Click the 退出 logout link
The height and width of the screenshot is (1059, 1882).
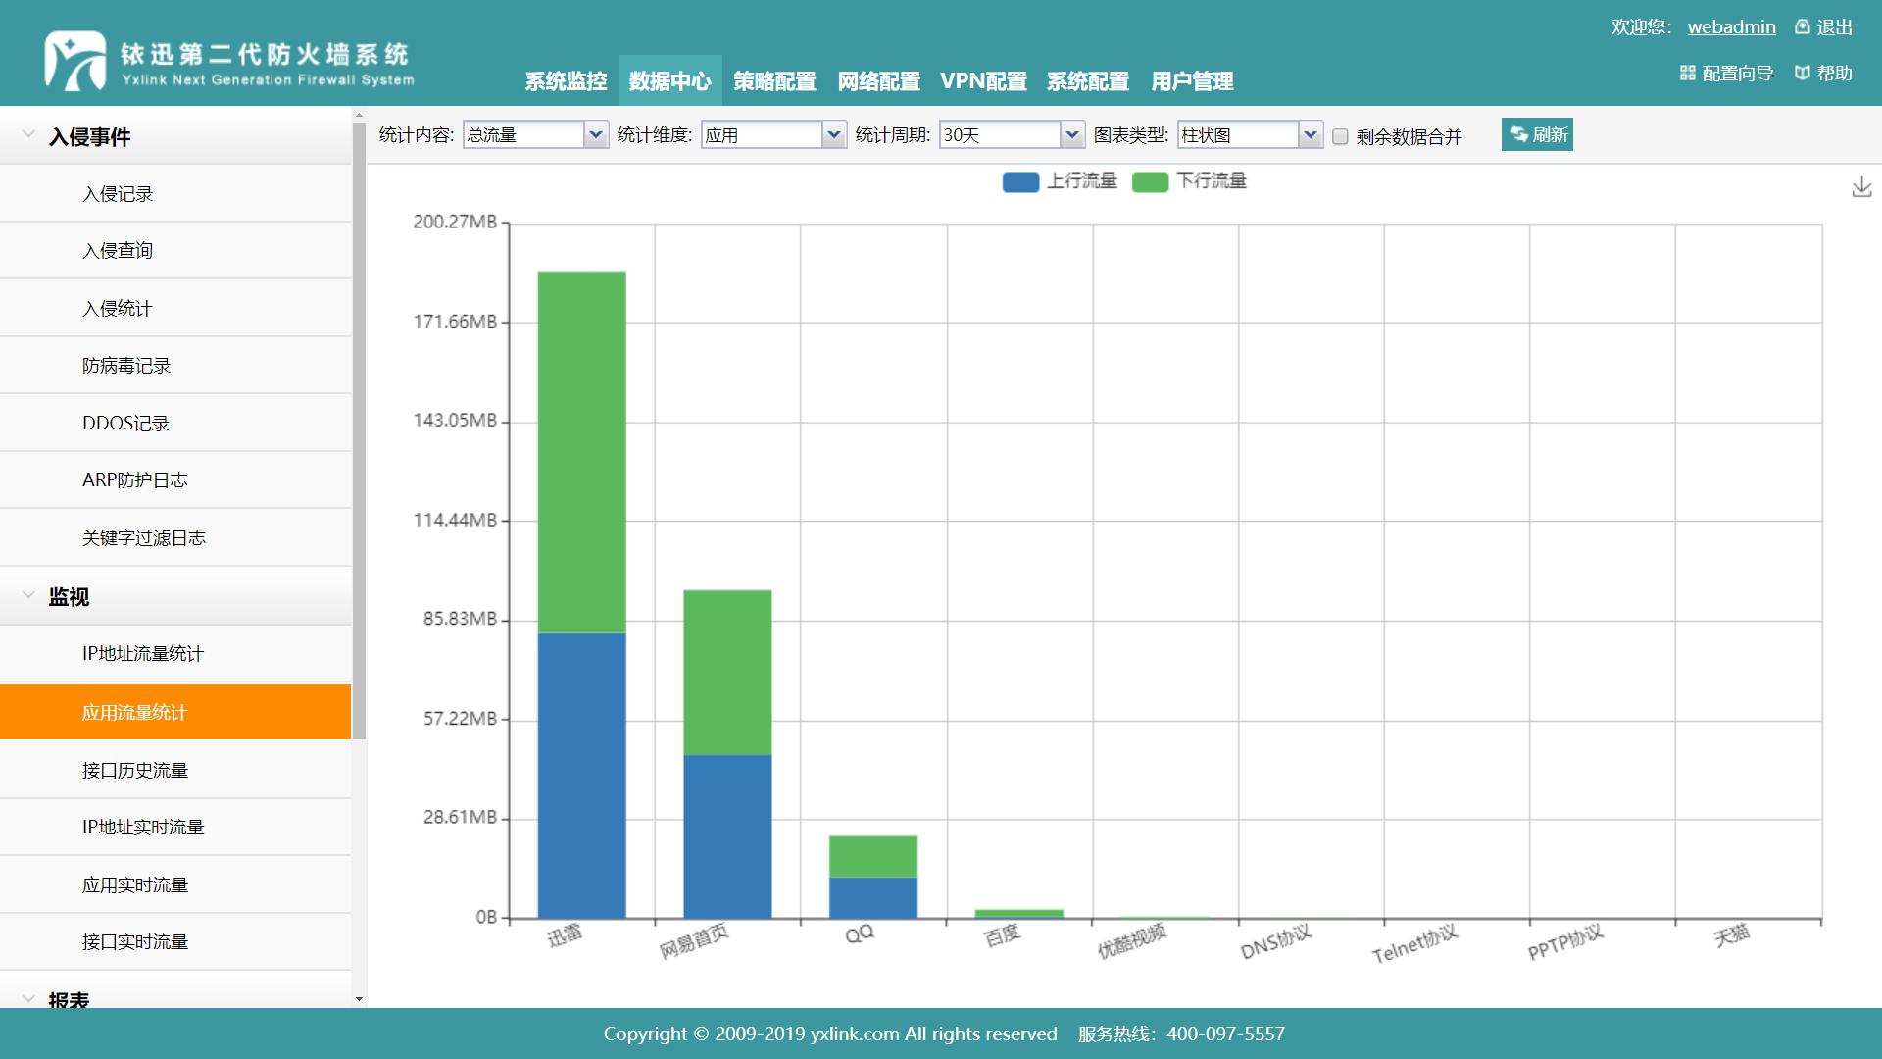click(x=1835, y=27)
